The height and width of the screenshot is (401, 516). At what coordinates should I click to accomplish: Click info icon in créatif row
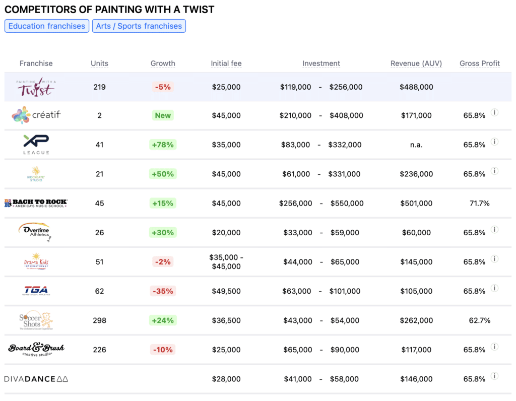[494, 112]
